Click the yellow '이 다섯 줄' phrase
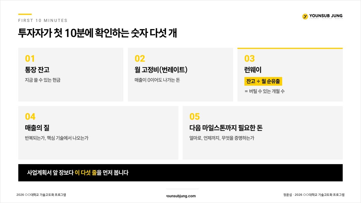 click(x=86, y=173)
